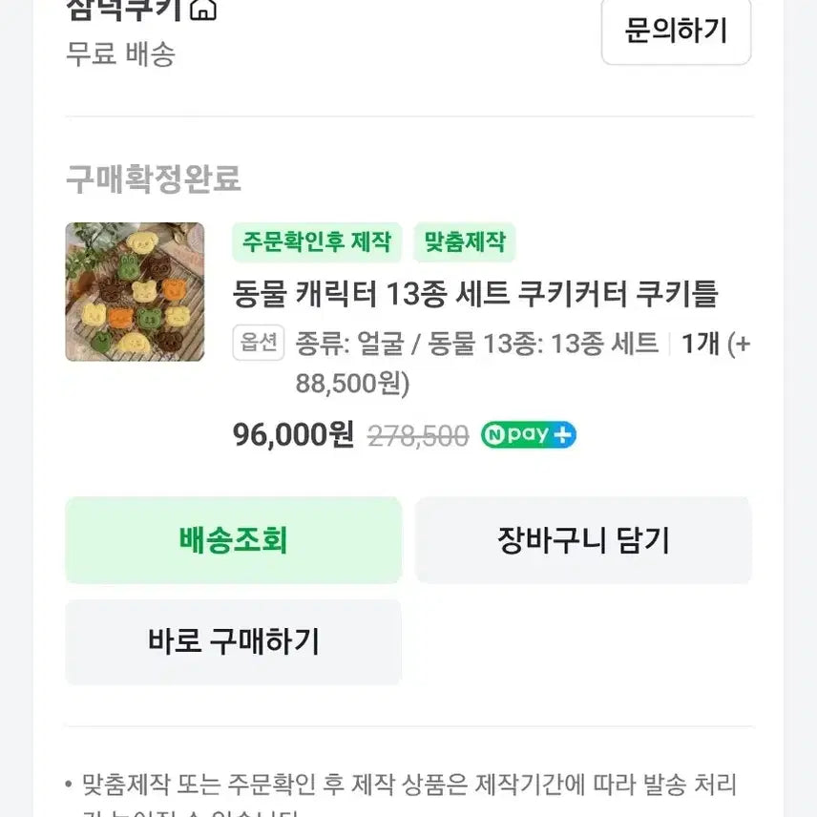Open the shop name at top left

[124, 10]
